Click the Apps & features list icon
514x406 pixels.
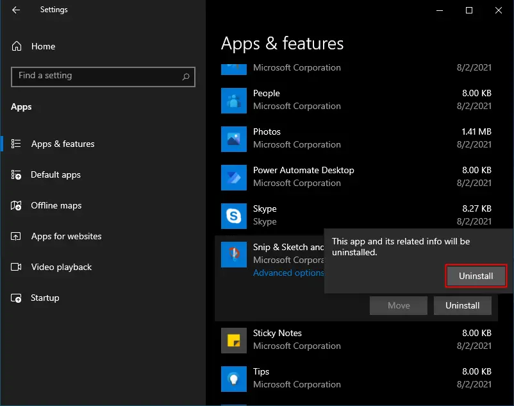click(16, 144)
